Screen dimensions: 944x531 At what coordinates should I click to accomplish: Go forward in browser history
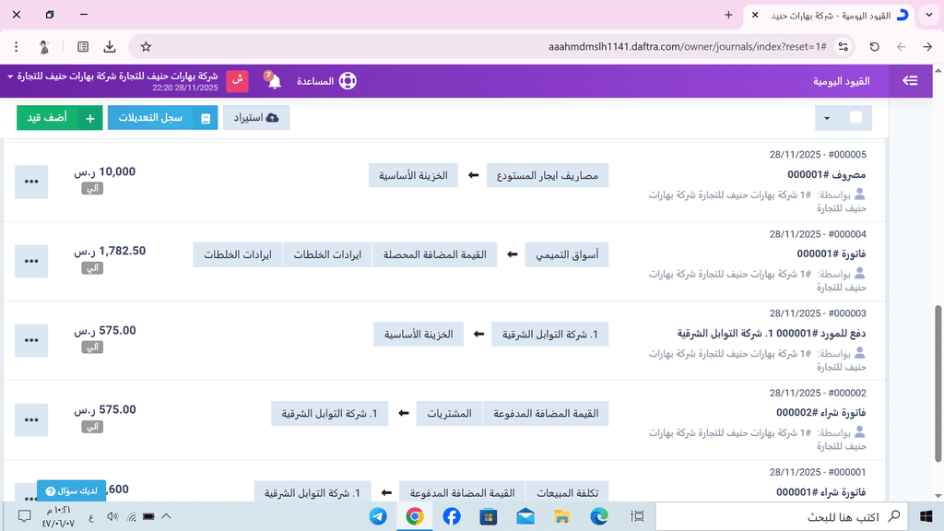(927, 46)
